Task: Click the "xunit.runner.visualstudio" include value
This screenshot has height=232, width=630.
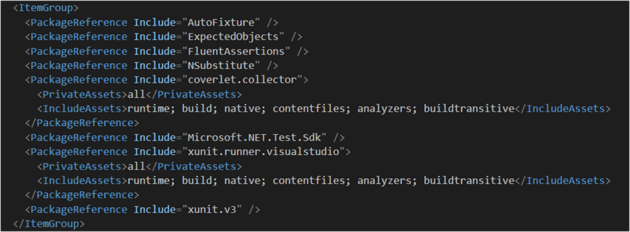Action: [x=264, y=152]
